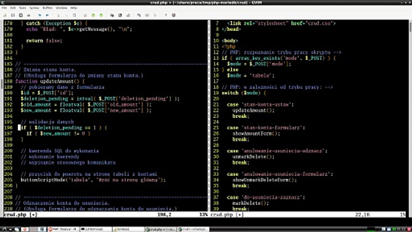Click the Open file toolbar icon
Screen dimensions: 412x232
(5, 15)
